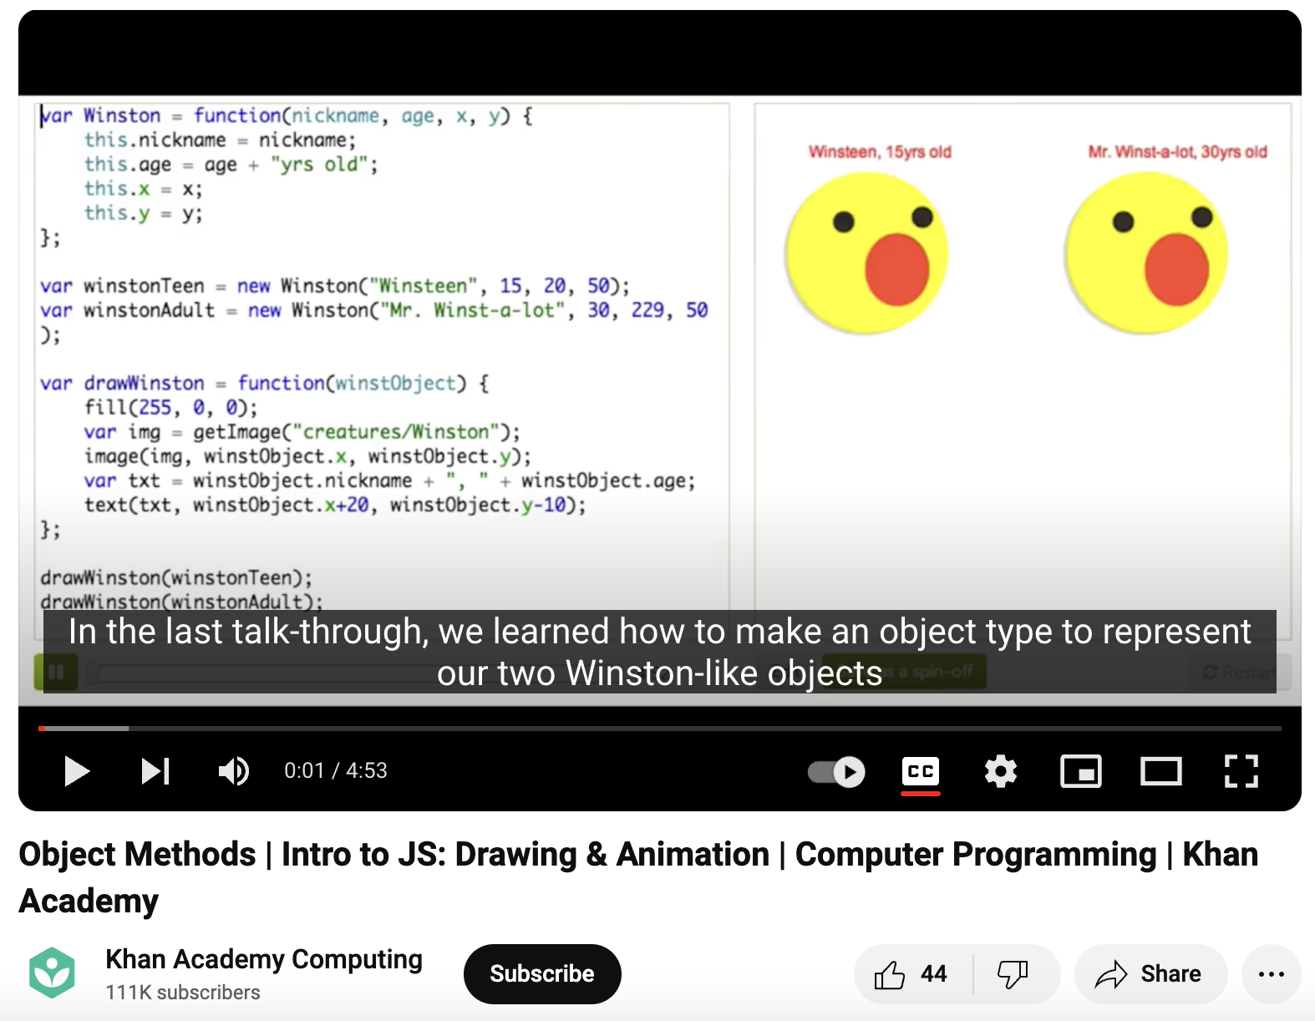Enter fullscreen mode

(x=1241, y=770)
